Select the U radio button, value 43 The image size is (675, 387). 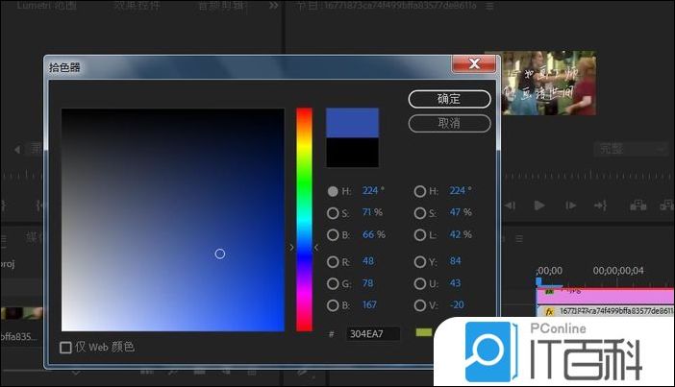tap(420, 284)
